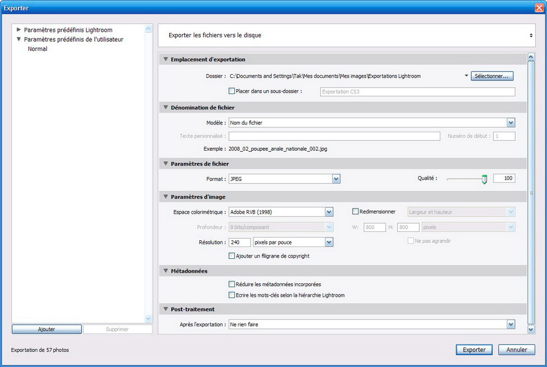Click the Sélectionner... folder button
The image size is (547, 367).
point(492,76)
